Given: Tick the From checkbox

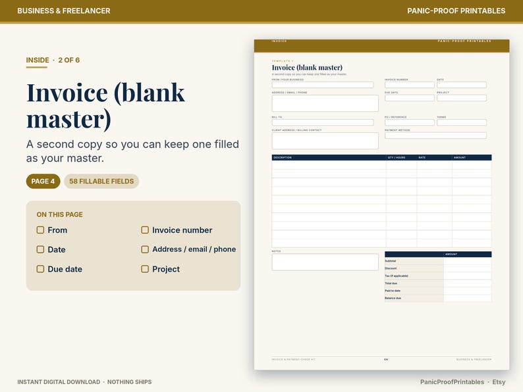Looking at the screenshot, I should (x=40, y=230).
